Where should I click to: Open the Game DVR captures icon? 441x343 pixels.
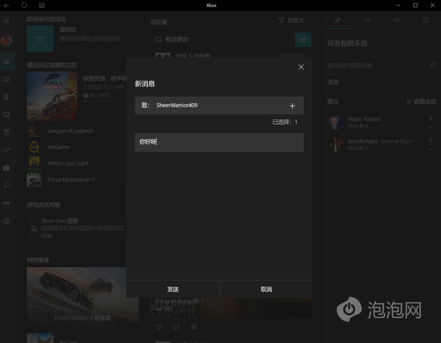(x=7, y=115)
